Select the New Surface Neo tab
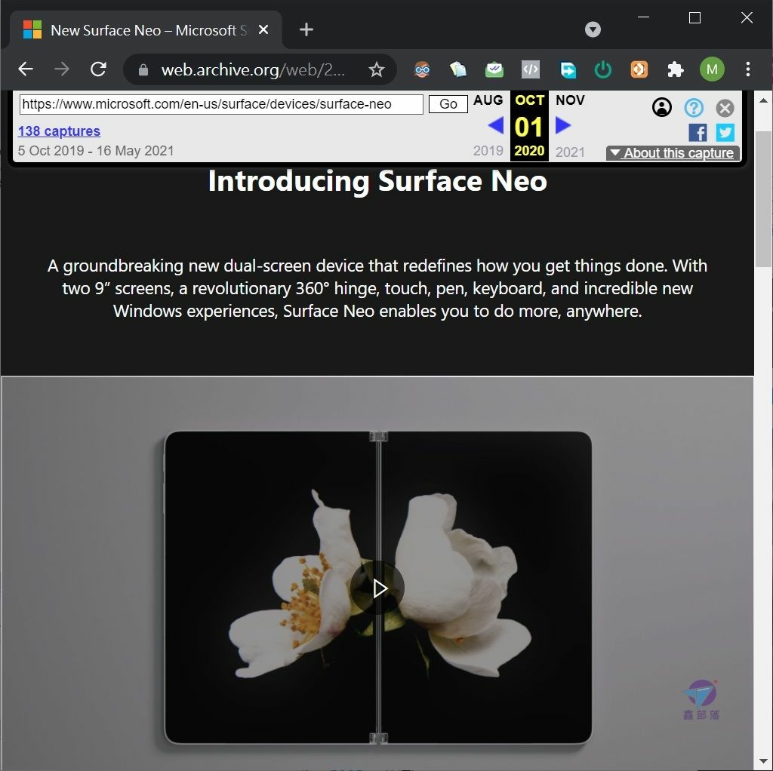 144,30
